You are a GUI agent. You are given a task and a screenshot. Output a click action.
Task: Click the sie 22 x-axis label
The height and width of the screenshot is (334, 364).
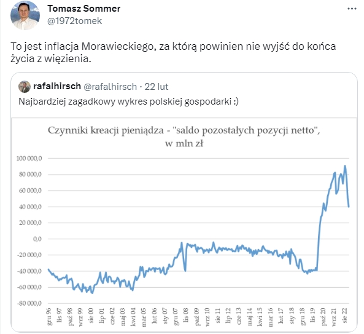coord(345,316)
